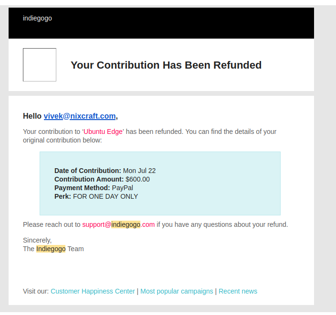The image size is (336, 315).
Task: Click the highlighted Indiegogo word in signature
Action: (51, 249)
